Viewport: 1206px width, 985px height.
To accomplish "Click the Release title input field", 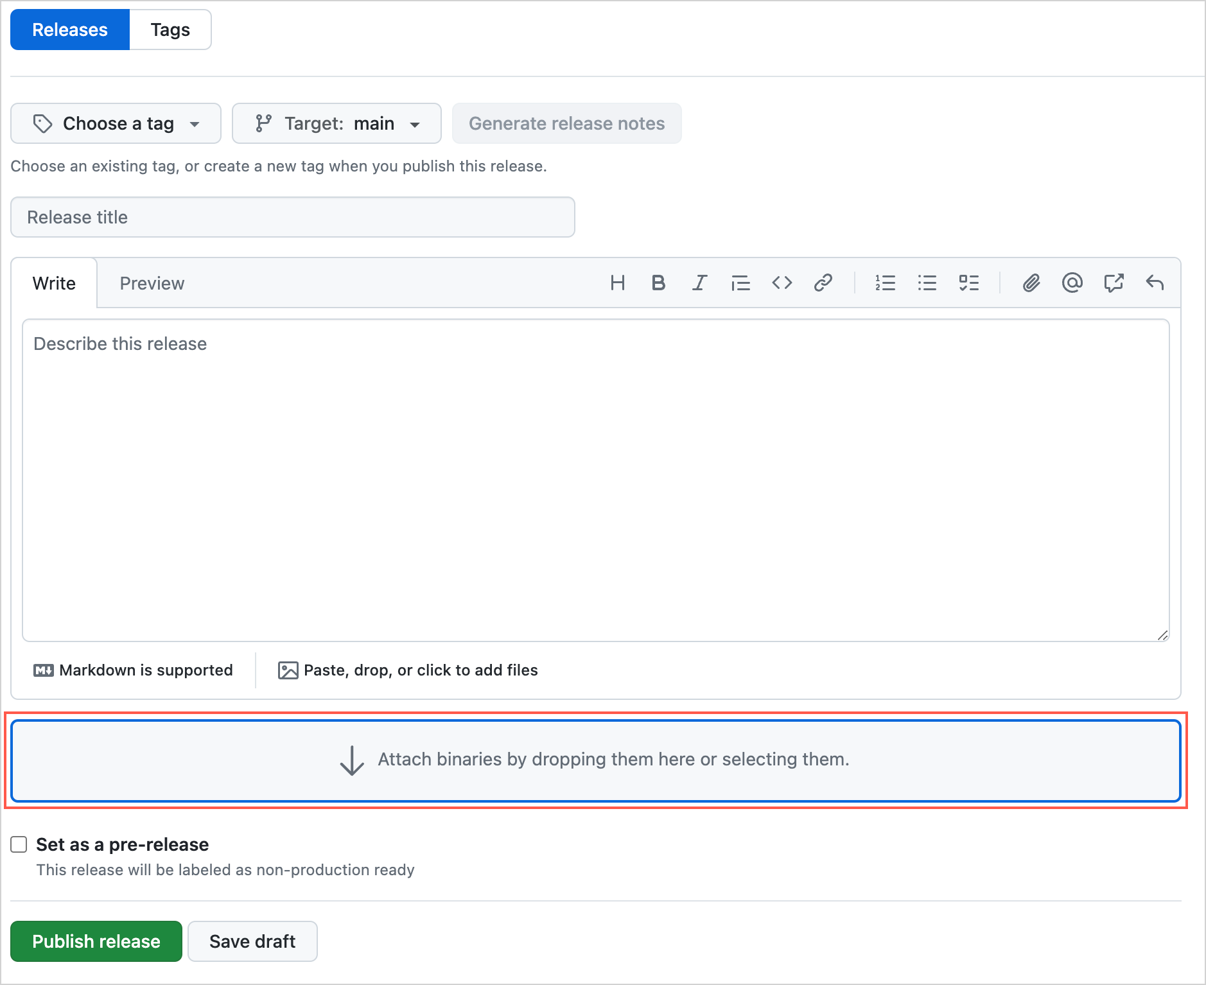I will point(292,217).
